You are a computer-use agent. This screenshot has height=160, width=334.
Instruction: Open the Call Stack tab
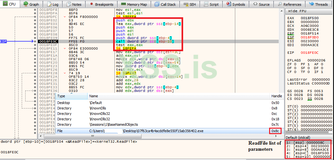(x=165, y=4)
